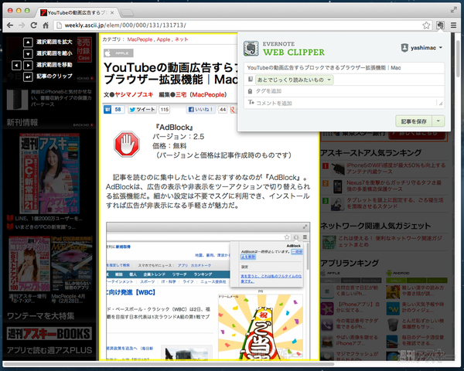Click the Twitter ツイート button

(x=142, y=110)
